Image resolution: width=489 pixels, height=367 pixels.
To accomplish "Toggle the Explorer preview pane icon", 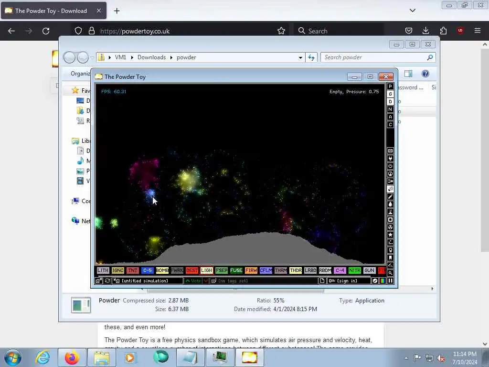I will coord(408,73).
